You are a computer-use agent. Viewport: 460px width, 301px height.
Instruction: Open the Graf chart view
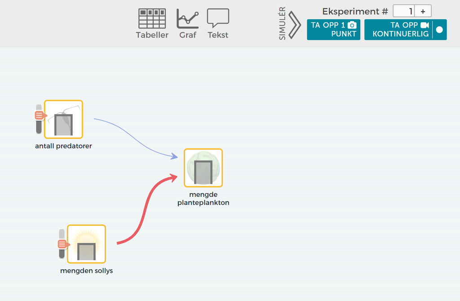pos(187,23)
